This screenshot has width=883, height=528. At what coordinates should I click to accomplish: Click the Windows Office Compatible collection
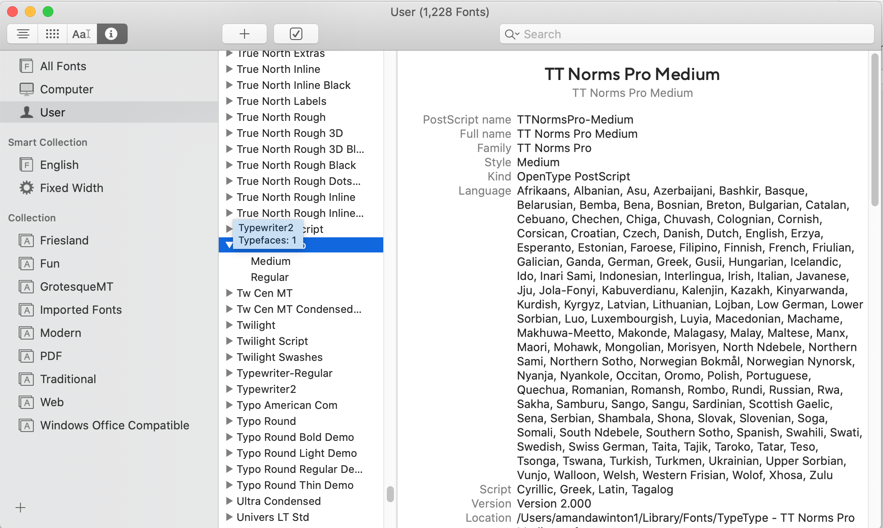point(114,425)
